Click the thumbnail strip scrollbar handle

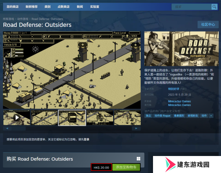(x=19, y=128)
